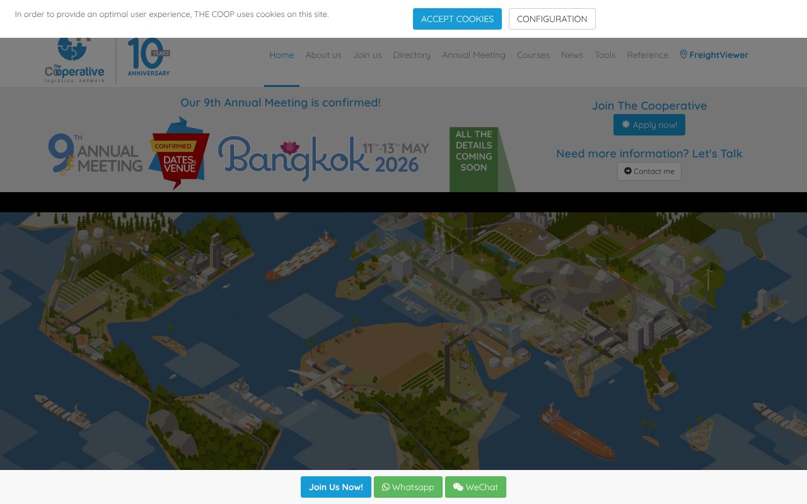Click Apply now! to join The Cooperative
Screen dimensions: 807x504
(x=649, y=125)
